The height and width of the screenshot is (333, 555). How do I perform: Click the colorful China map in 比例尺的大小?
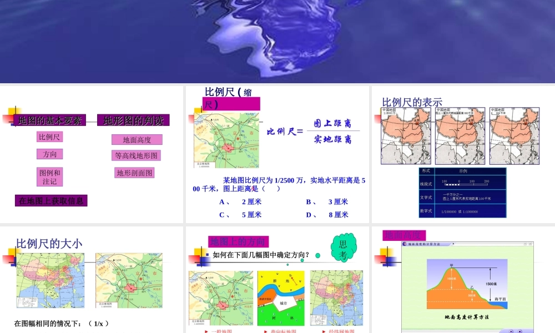click(51, 280)
